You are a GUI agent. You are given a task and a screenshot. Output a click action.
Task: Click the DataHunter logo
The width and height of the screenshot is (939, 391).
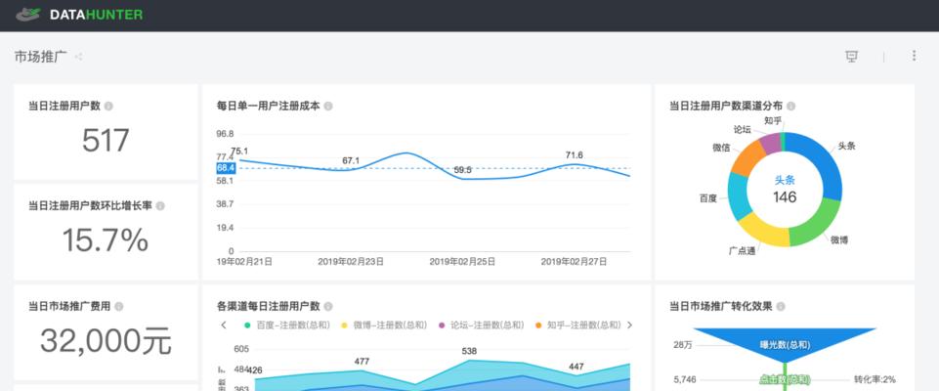pyautogui.click(x=79, y=15)
